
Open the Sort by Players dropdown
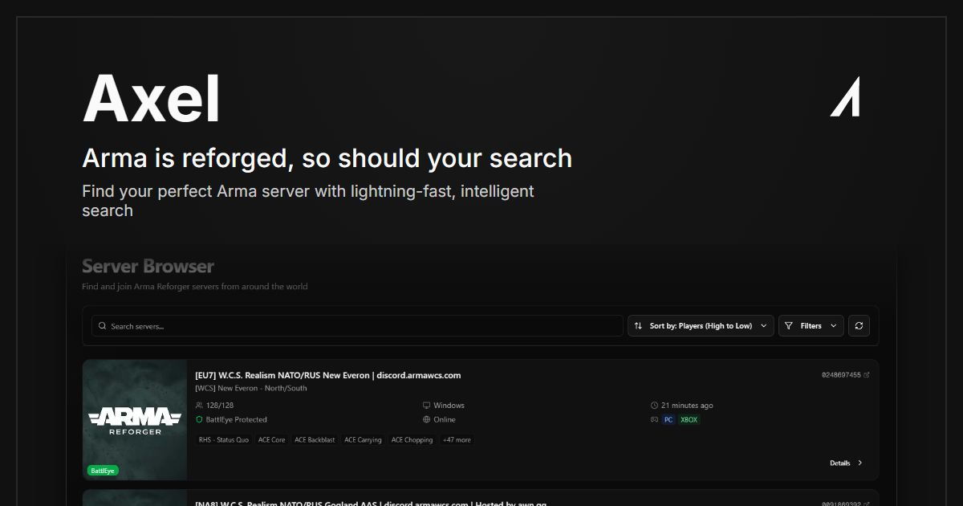(x=700, y=325)
